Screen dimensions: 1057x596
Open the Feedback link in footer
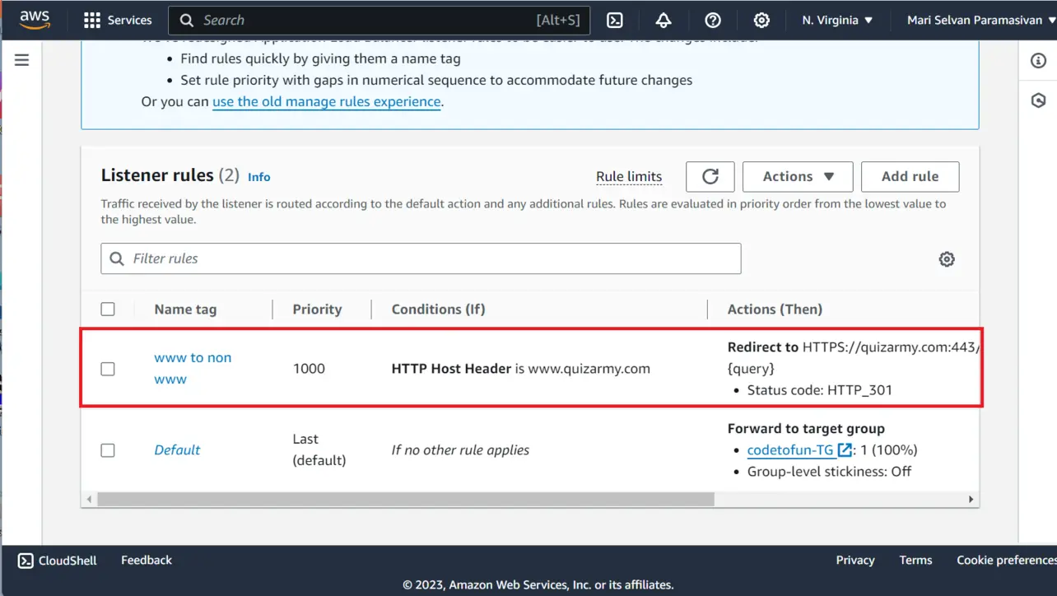point(147,561)
